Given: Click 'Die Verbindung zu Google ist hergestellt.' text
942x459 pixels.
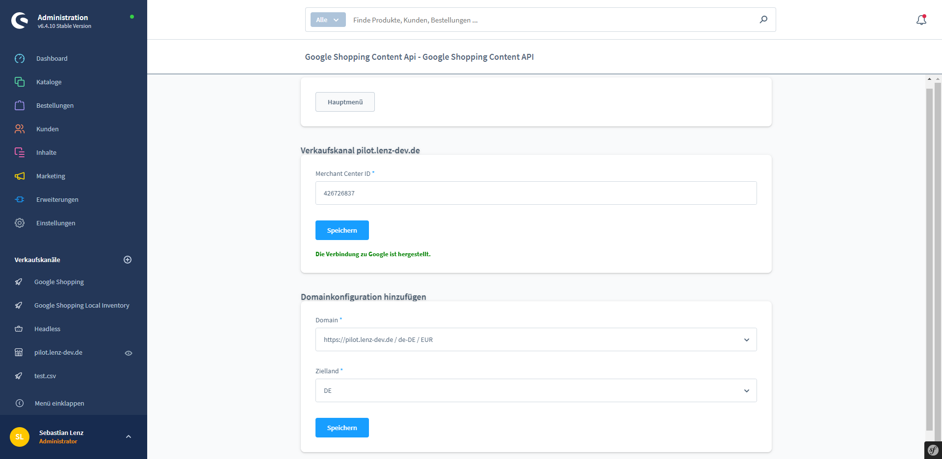Looking at the screenshot, I should [373, 254].
